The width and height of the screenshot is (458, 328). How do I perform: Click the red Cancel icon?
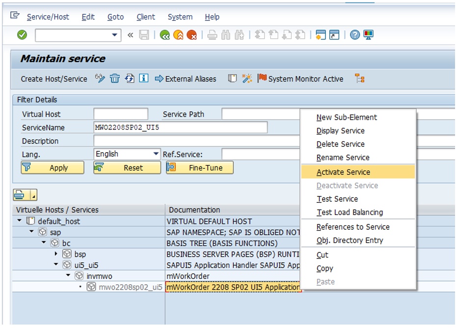point(192,35)
